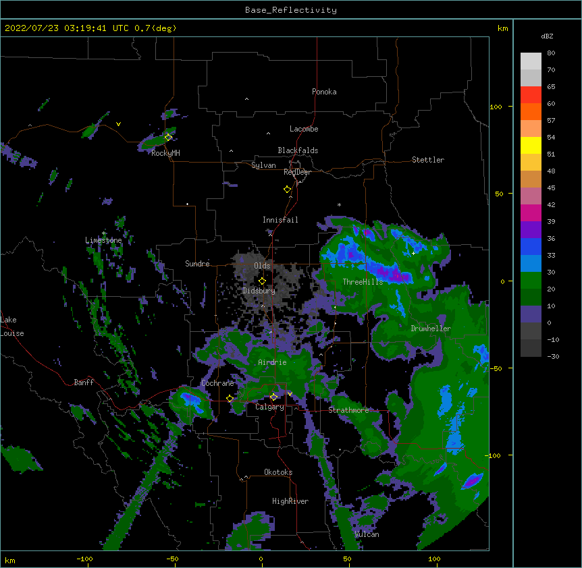
Task: Click the Limestone label
Action: tap(103, 240)
